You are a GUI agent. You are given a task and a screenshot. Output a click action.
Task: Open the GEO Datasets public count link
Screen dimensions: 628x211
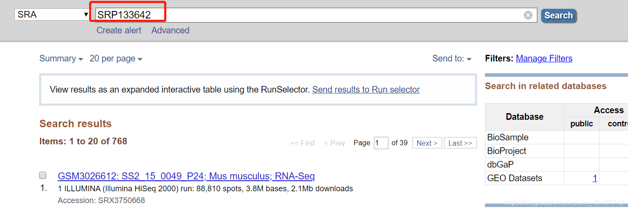(x=595, y=178)
